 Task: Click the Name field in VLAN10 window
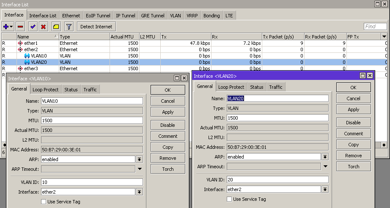click(92, 101)
